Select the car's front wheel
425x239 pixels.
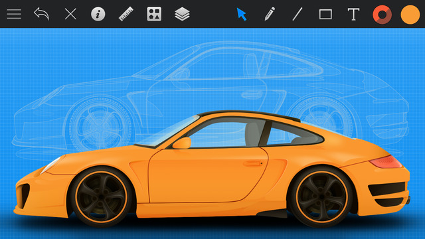pos(101,197)
